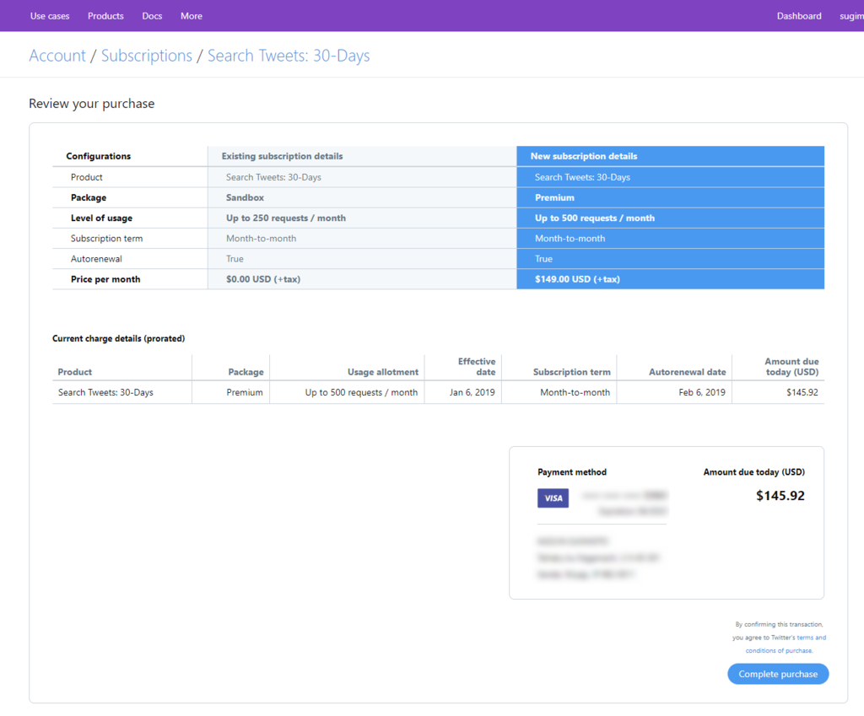Click the VISA card icon
The image size is (864, 716).
pyautogui.click(x=553, y=498)
